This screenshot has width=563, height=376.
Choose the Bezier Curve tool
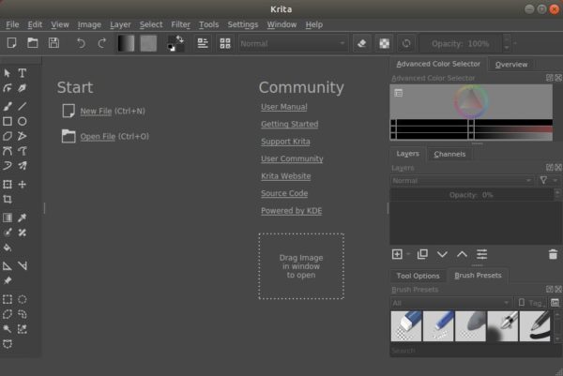(x=8, y=151)
